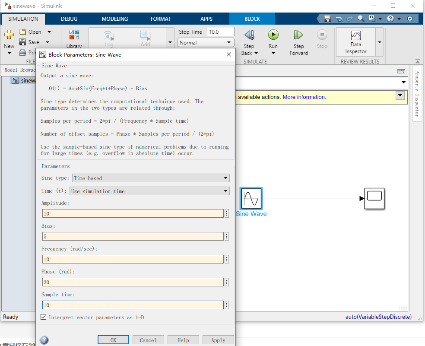Toggle Interpret vector parameters as 1-D checkbox
The width and height of the screenshot is (425, 346).
43,317
